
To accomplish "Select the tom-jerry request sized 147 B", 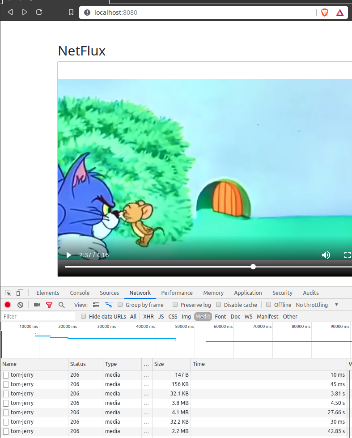I will click(x=174, y=375).
